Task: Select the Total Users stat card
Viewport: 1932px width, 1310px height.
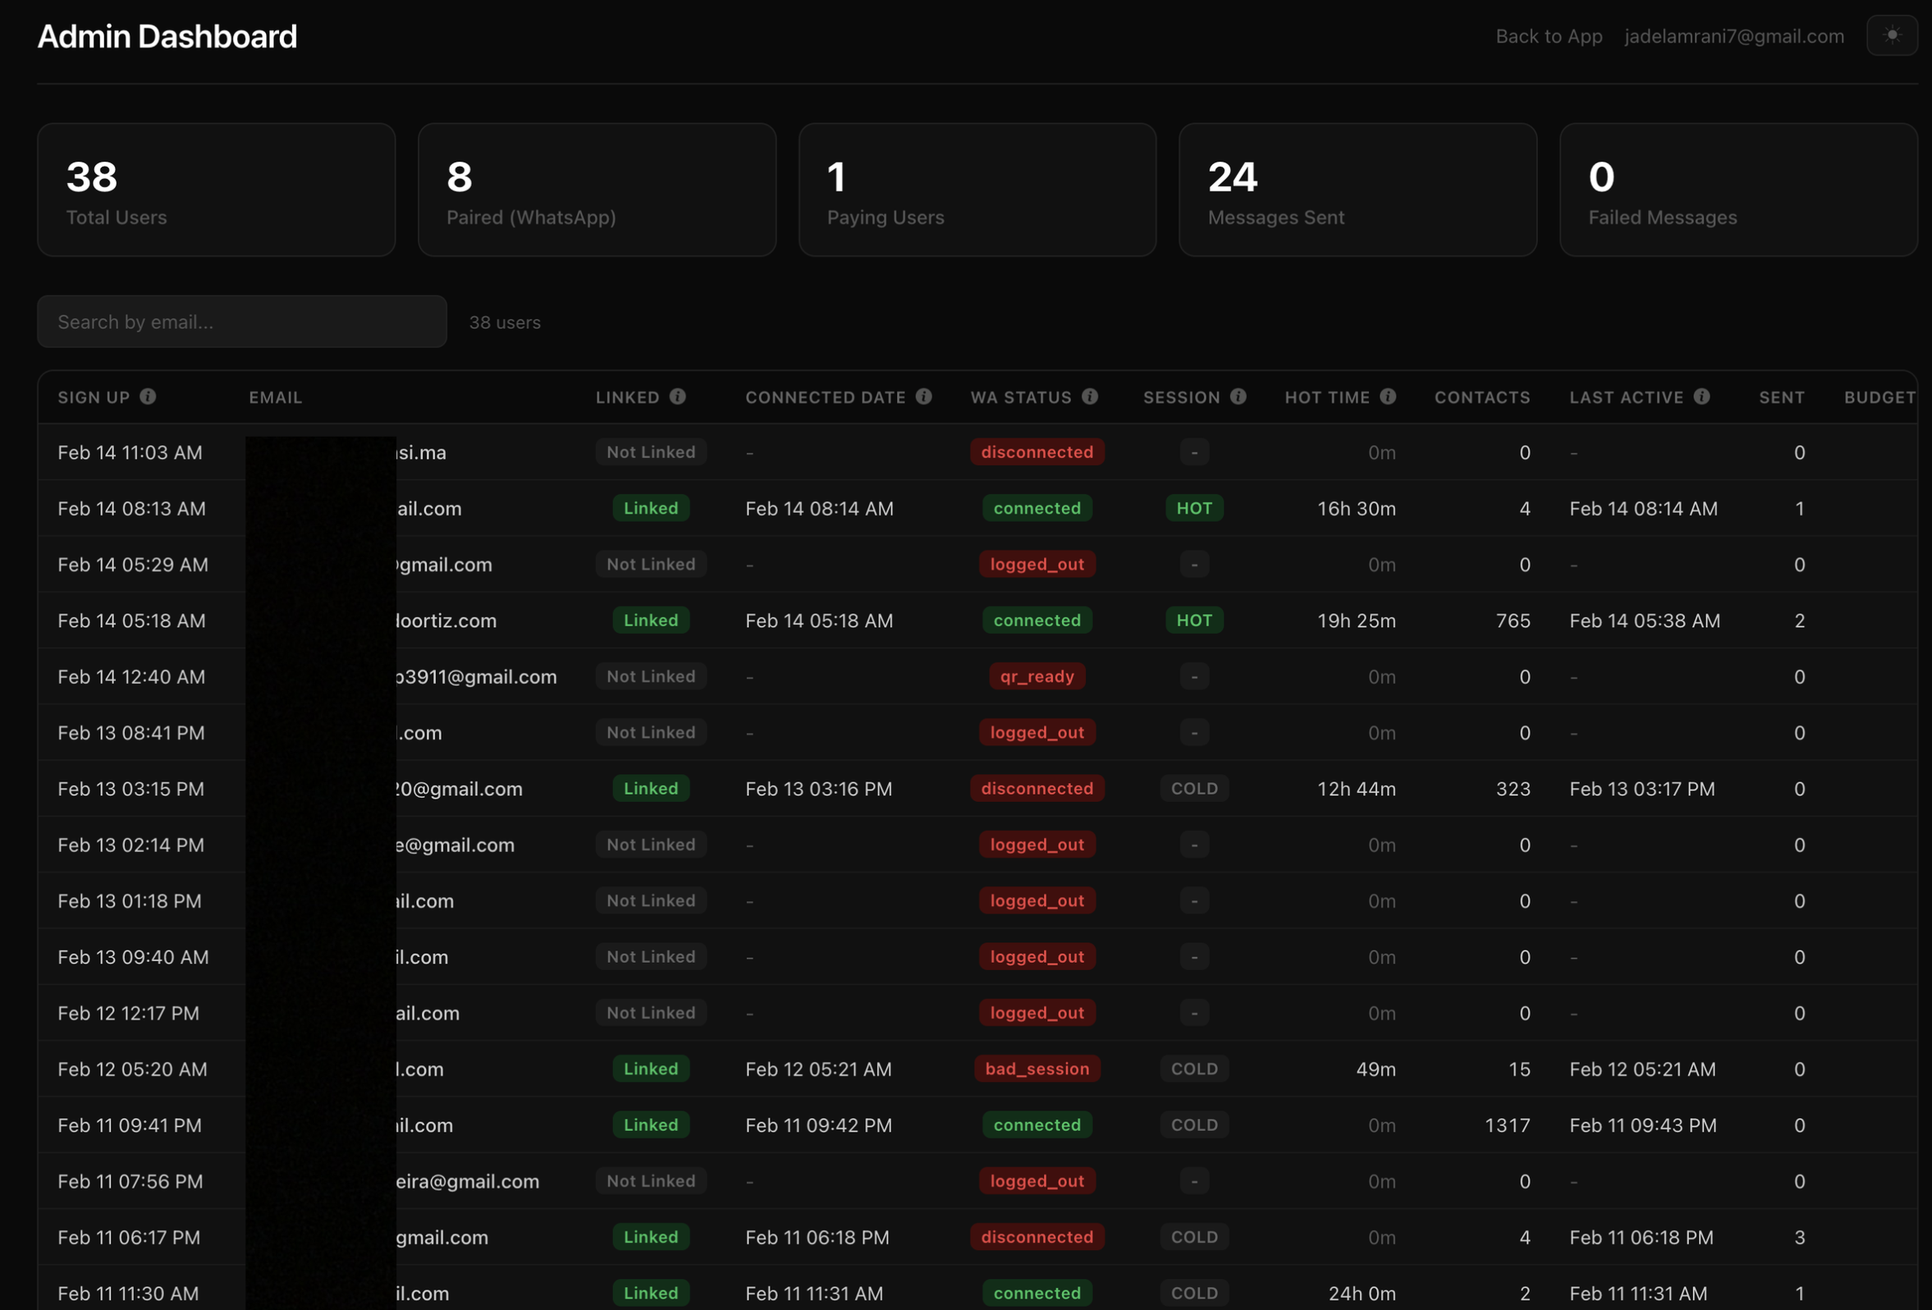Action: 215,190
